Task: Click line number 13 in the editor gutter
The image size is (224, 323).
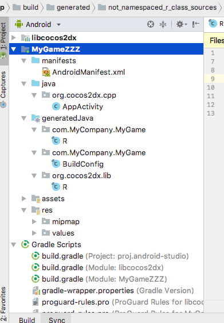Action: pyautogui.click(x=211, y=113)
